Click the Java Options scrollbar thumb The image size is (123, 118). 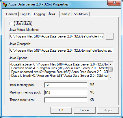111,69
